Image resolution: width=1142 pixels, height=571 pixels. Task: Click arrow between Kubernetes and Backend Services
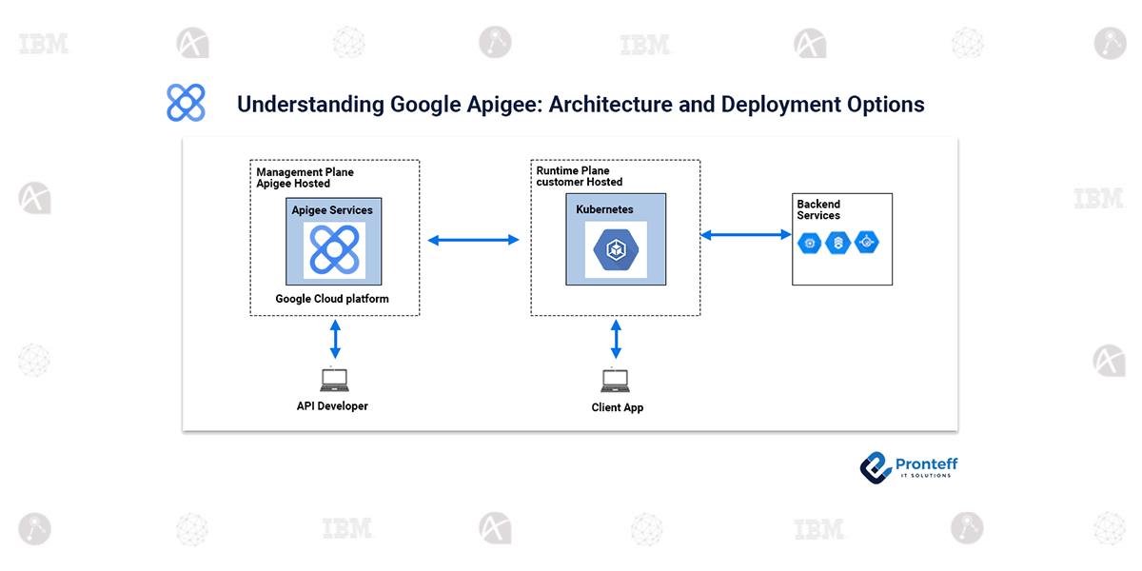click(x=746, y=234)
